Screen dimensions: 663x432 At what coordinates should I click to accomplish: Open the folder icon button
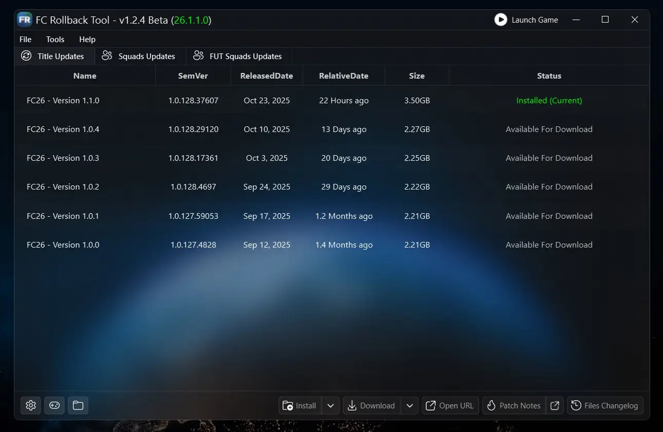[x=78, y=405]
